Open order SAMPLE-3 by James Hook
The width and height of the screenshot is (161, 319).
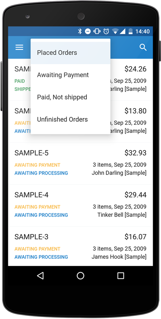pyautogui.click(x=80, y=246)
